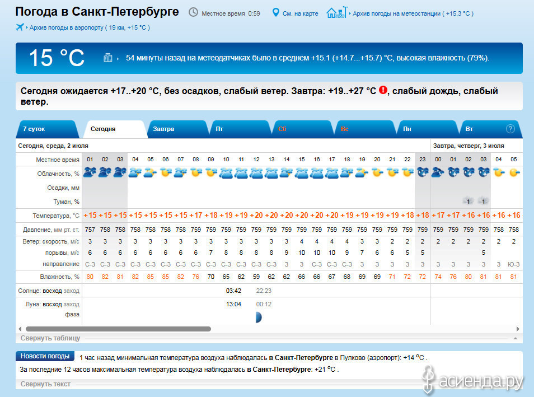Click the sun icon for hour 21 today
This screenshot has width=534, height=397.
point(392,173)
